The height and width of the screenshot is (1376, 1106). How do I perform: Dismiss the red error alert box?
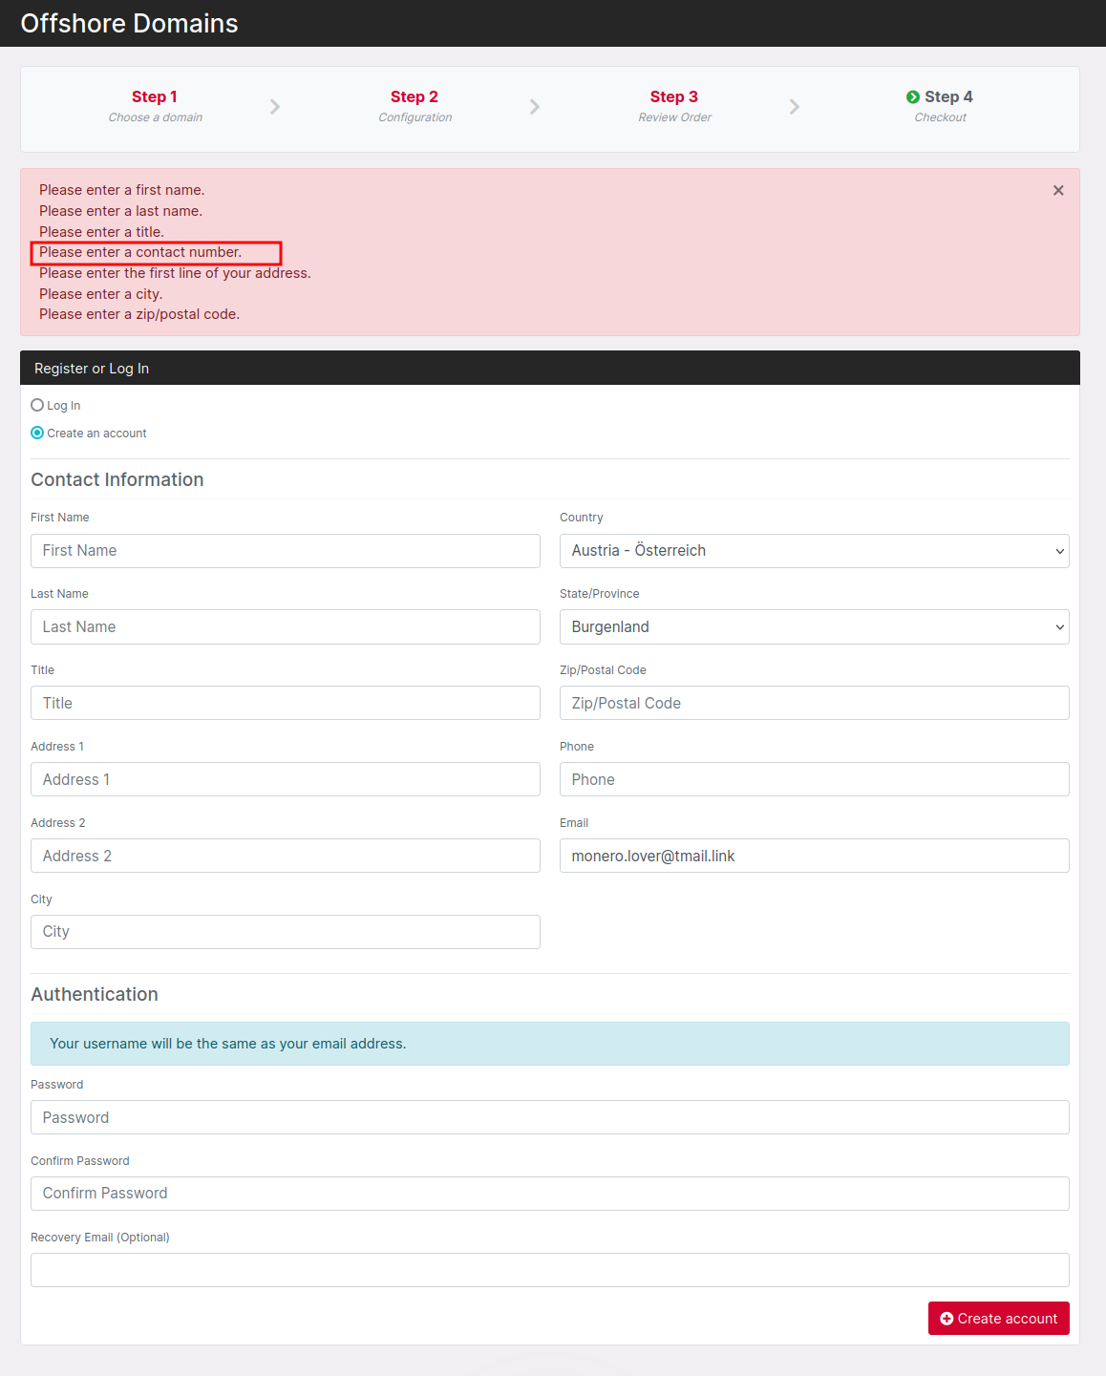click(x=1058, y=191)
